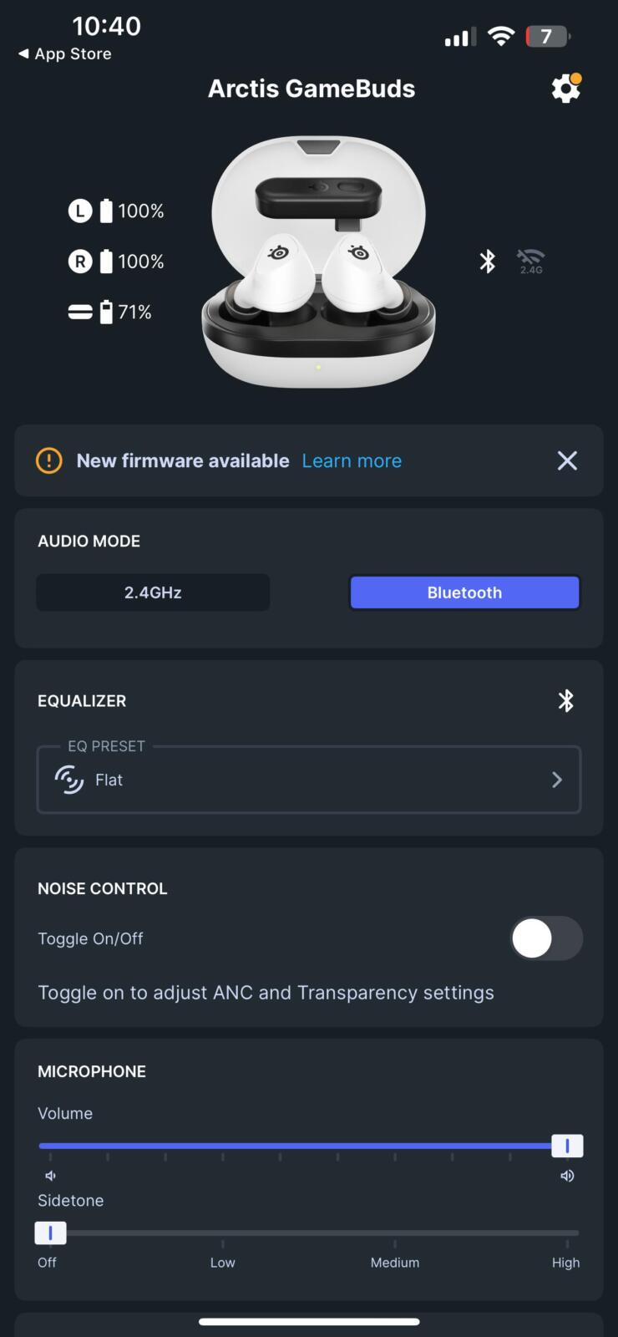Toggle Noise Control on

click(x=546, y=938)
